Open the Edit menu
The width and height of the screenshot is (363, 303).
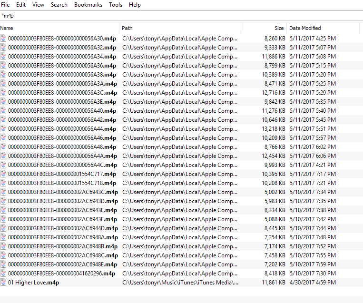pos(21,5)
